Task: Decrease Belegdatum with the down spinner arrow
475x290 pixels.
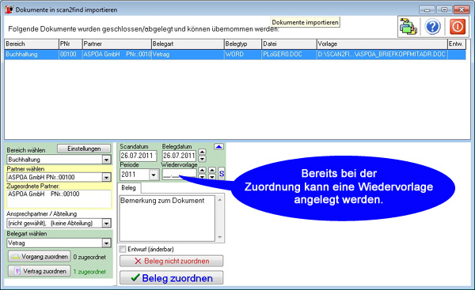Action: point(202,159)
